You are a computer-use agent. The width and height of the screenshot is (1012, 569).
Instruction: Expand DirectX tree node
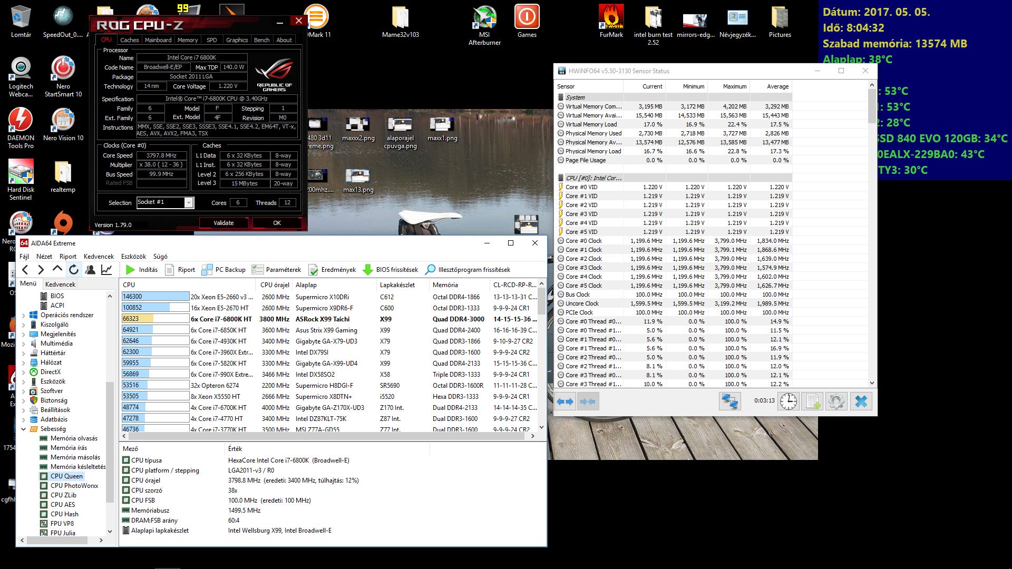(23, 372)
